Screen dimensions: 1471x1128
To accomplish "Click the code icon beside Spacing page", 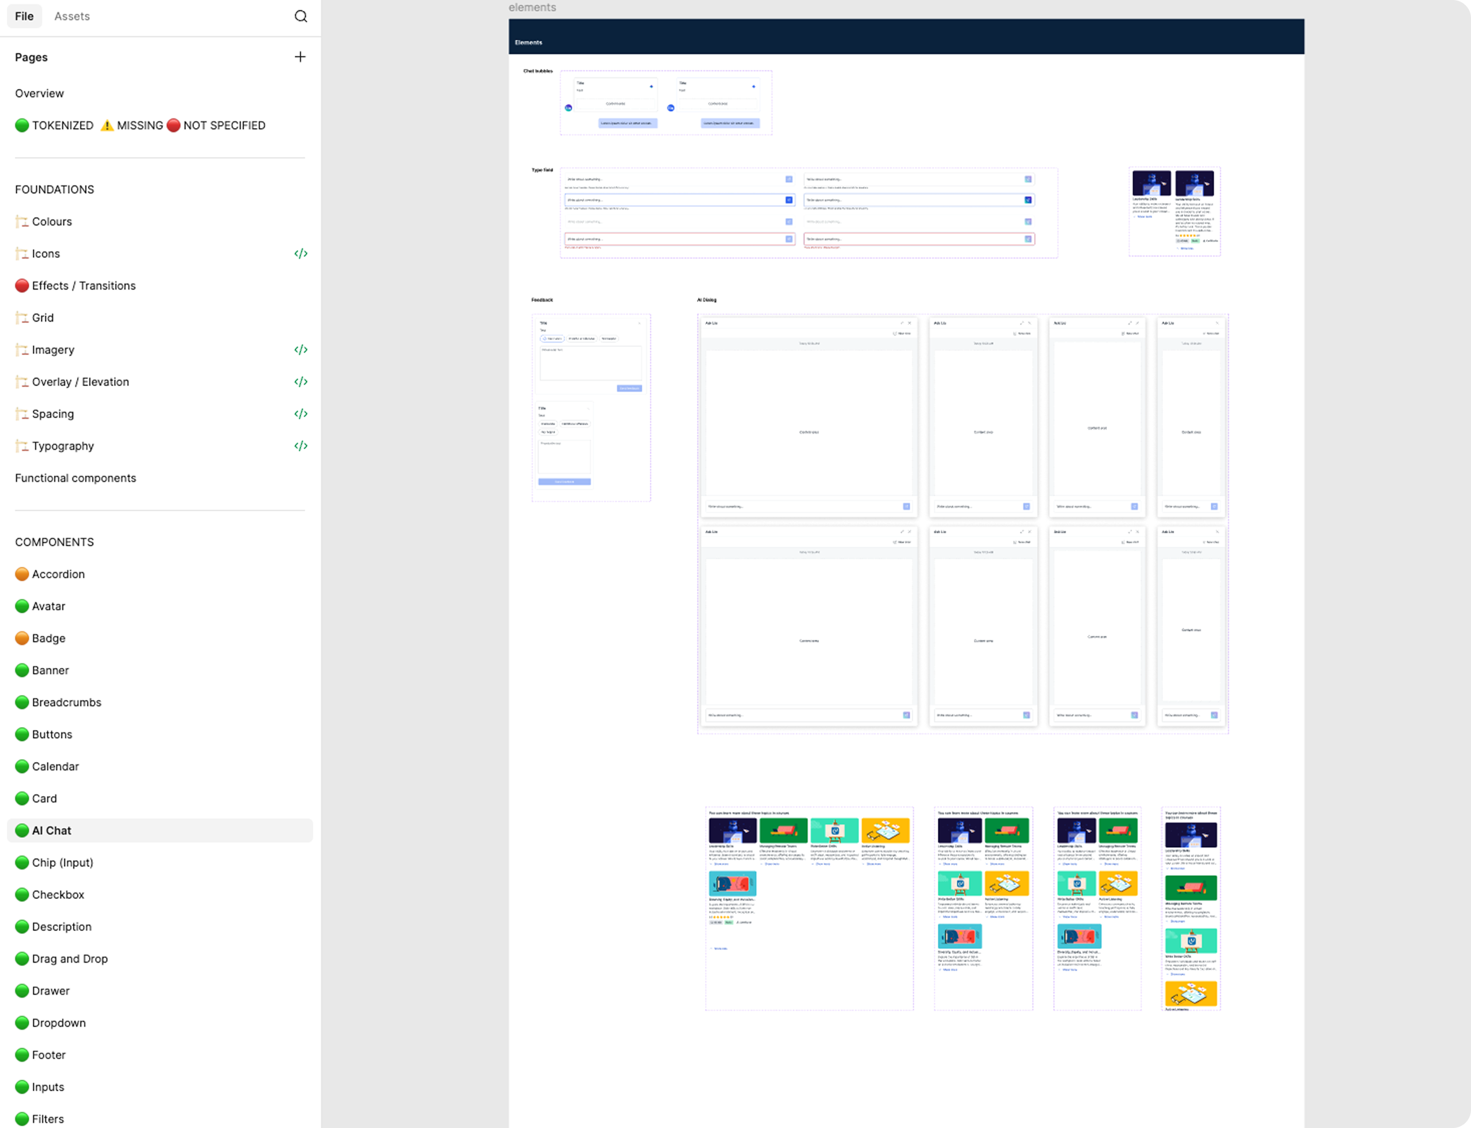I will pyautogui.click(x=301, y=414).
